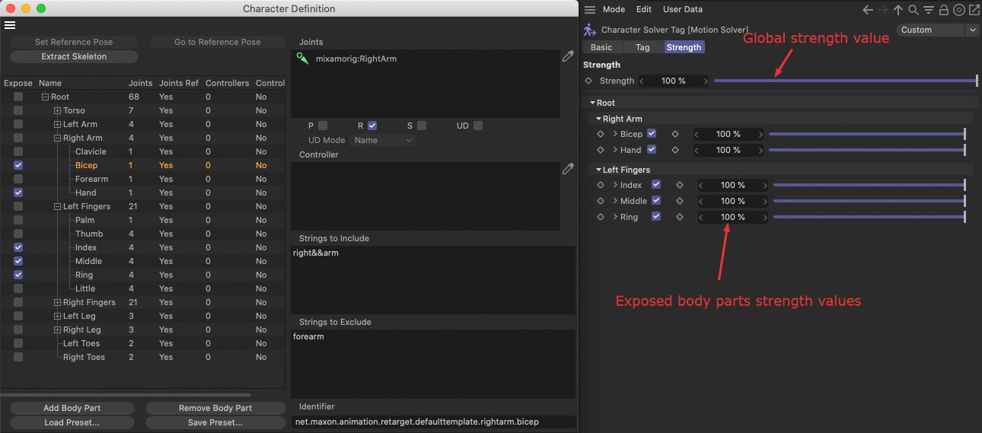Click the Middle strength 100 % value field
Image resolution: width=982 pixels, height=433 pixels.
pyautogui.click(x=732, y=201)
